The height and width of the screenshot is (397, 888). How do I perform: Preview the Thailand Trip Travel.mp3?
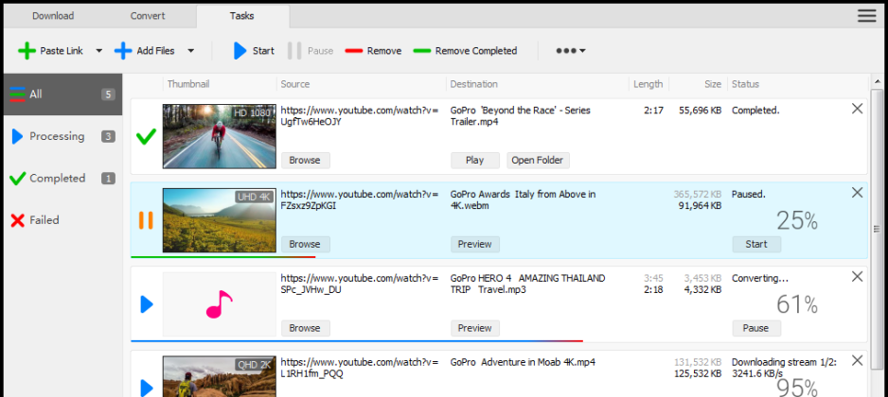click(x=475, y=328)
